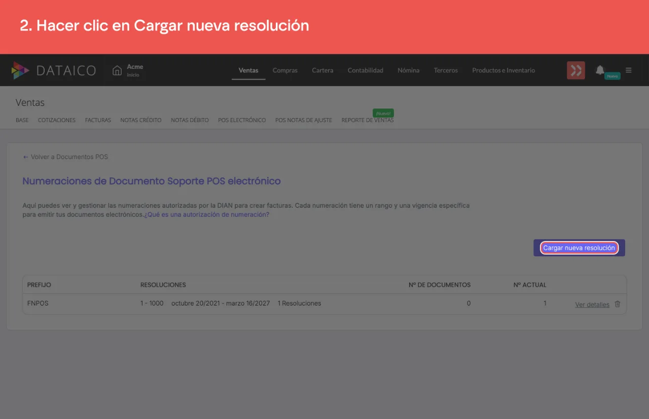Open the Contabilidad menu
Viewport: 649px width, 419px height.
(x=366, y=70)
